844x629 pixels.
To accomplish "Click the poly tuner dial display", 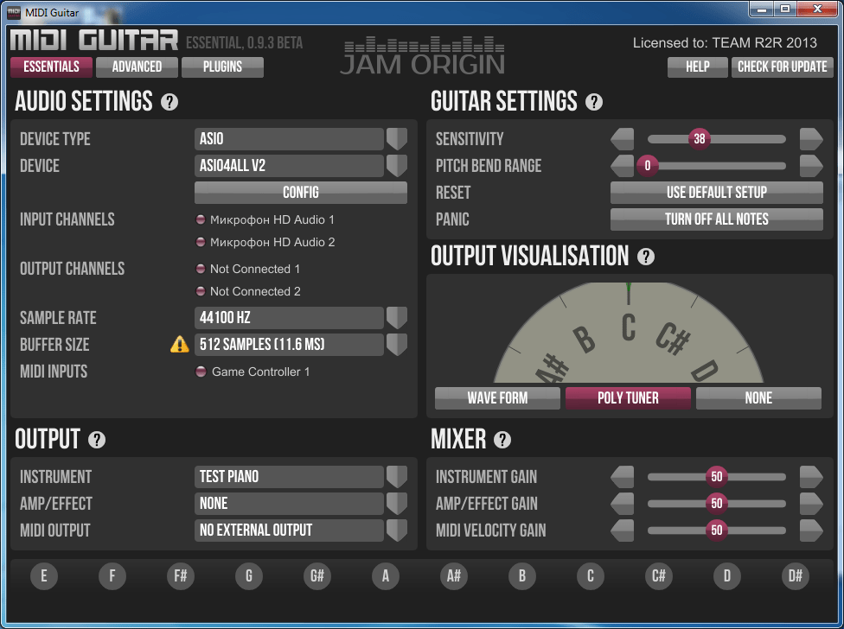I will tap(628, 333).
